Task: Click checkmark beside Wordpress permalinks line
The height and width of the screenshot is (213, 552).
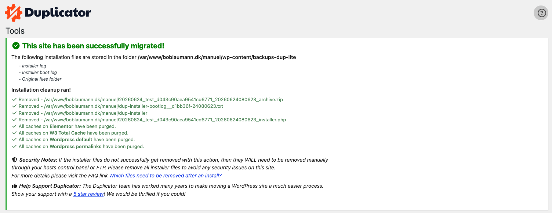Action: 14,146
